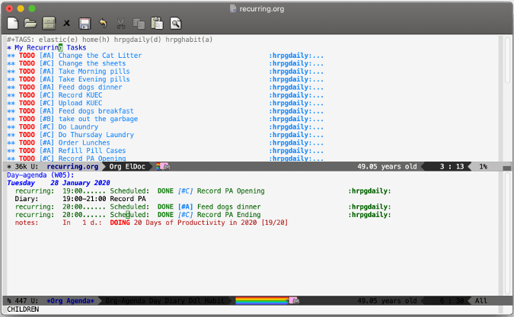Open search with the magnifier icon
Screen dimensions: 514x317
click(176, 24)
